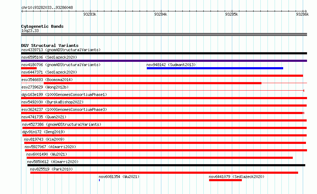Select the nsv825519 Park2010 label
317x194 pixels.
pos(51,169)
